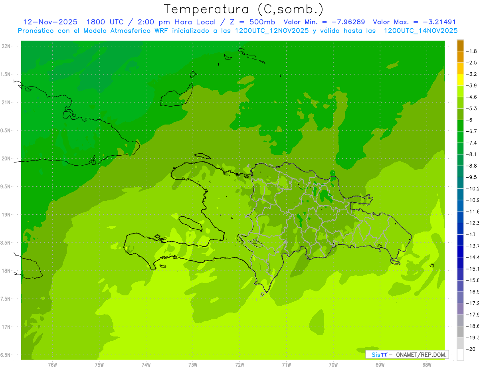Viewport: 479px width, 370px height.
Task: Click the "-8.1" colorbar label
Action: 471,154
